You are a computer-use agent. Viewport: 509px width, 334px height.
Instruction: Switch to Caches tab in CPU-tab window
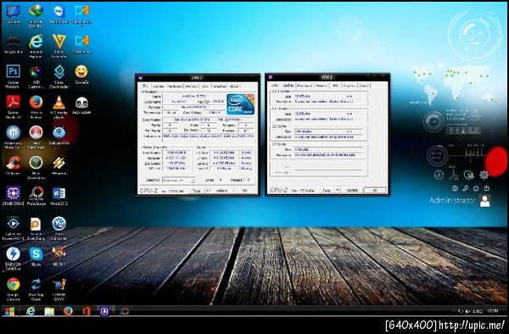(x=158, y=86)
